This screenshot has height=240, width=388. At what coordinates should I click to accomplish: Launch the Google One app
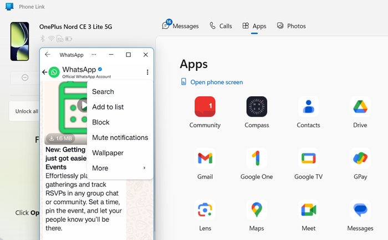[x=257, y=158]
